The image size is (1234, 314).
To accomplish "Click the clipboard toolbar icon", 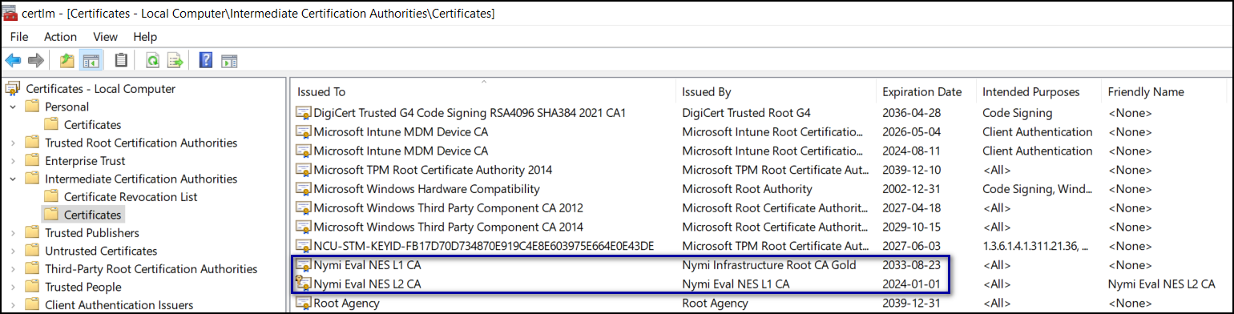I will point(121,60).
